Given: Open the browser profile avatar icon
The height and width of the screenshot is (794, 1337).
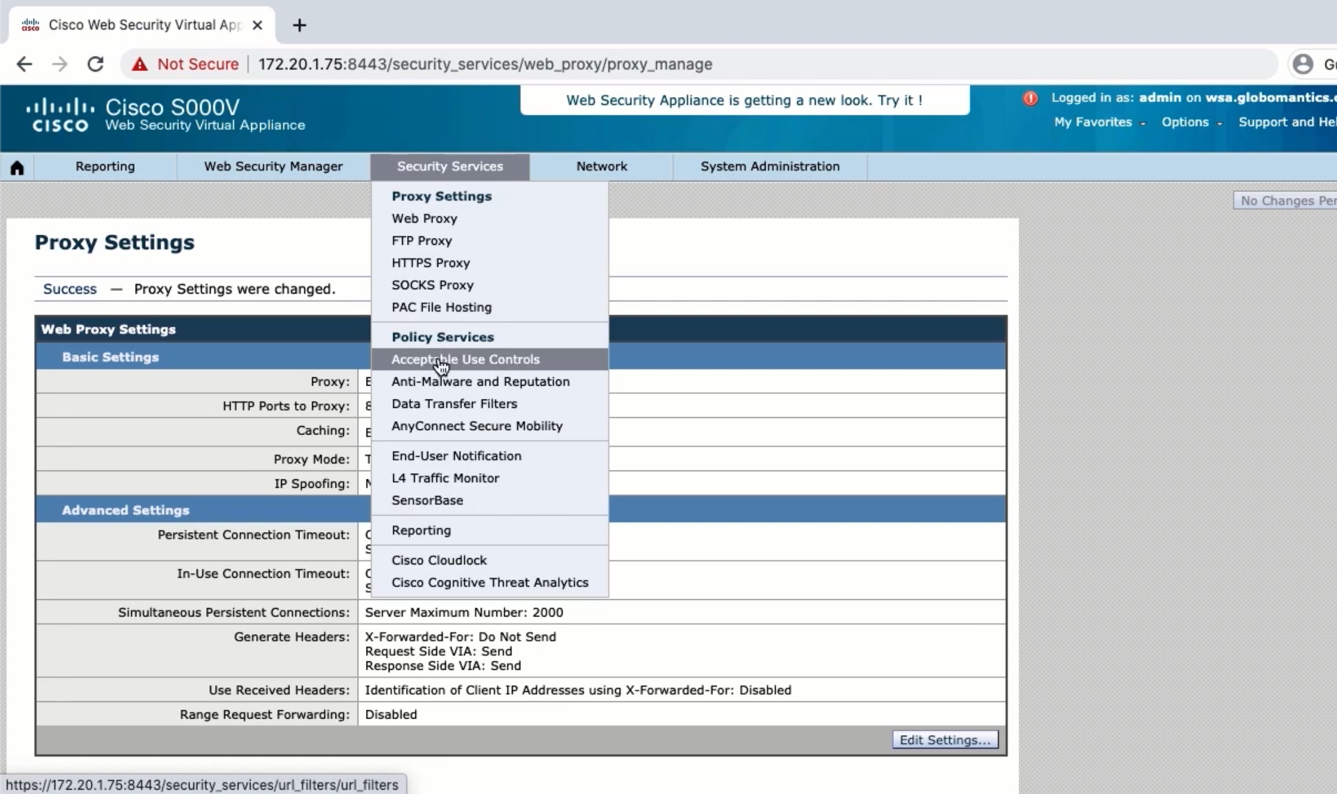Looking at the screenshot, I should (x=1303, y=64).
